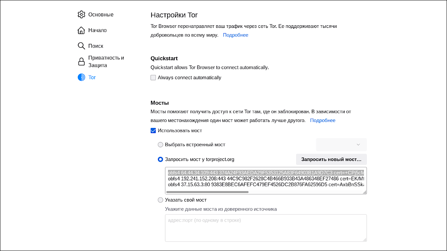Click the gear icon next to Основные
447x251 pixels.
(81, 15)
